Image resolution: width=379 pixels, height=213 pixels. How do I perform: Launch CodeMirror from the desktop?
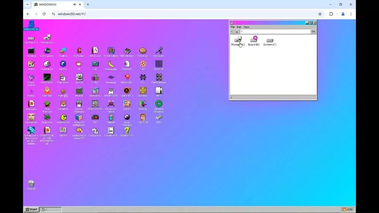[47, 66]
